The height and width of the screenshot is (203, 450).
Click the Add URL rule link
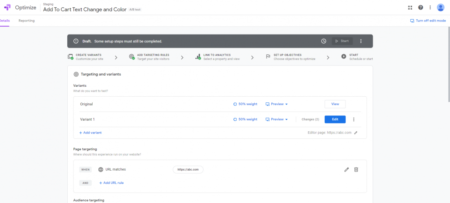[x=111, y=183]
